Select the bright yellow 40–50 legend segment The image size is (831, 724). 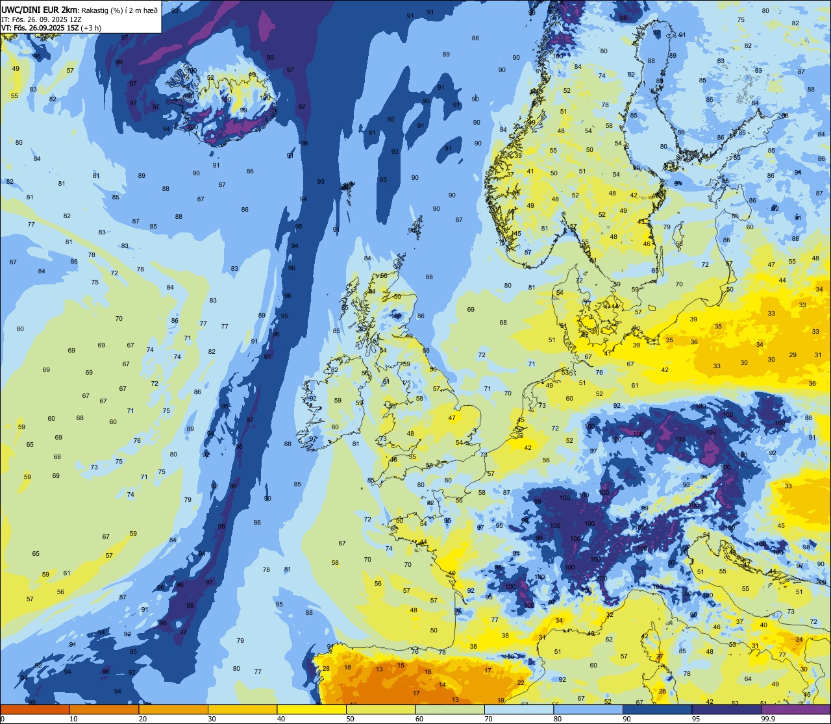pos(312,709)
